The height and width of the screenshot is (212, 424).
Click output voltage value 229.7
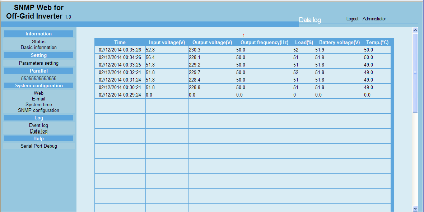[x=195, y=73]
